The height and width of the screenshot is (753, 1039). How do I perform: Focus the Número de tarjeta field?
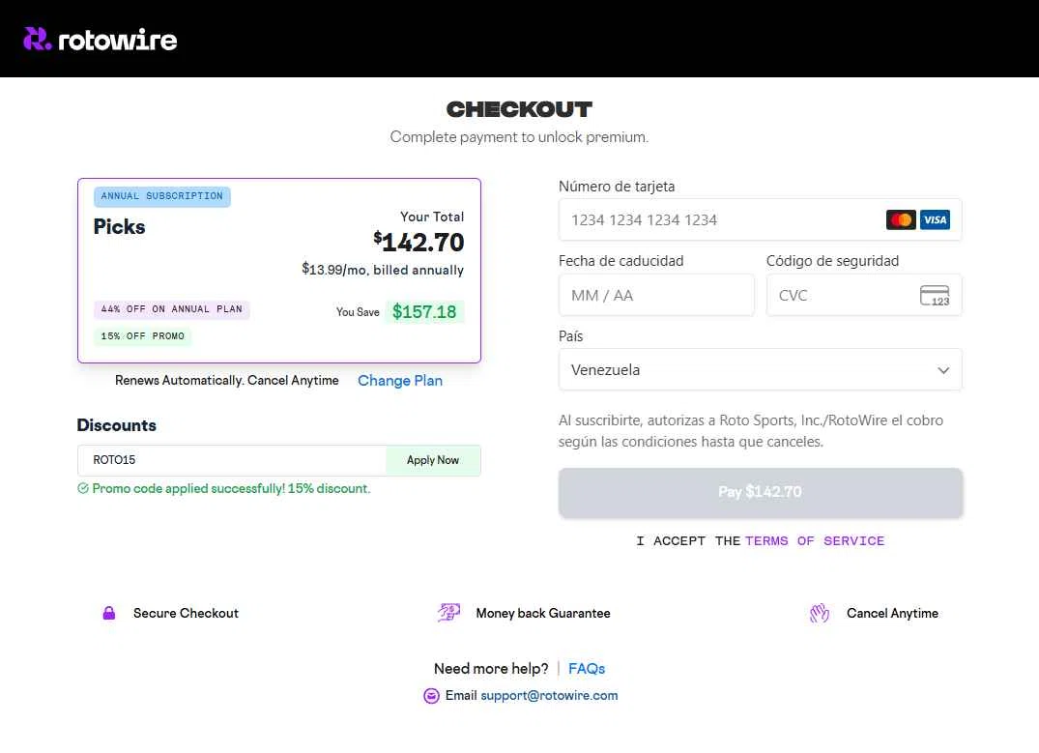(760, 219)
